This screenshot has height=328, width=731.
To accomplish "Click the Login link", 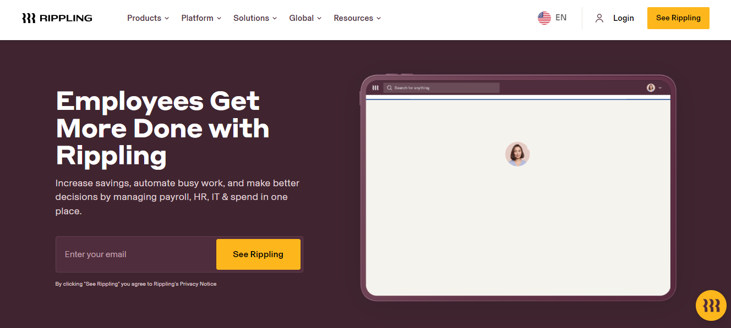I will (624, 18).
